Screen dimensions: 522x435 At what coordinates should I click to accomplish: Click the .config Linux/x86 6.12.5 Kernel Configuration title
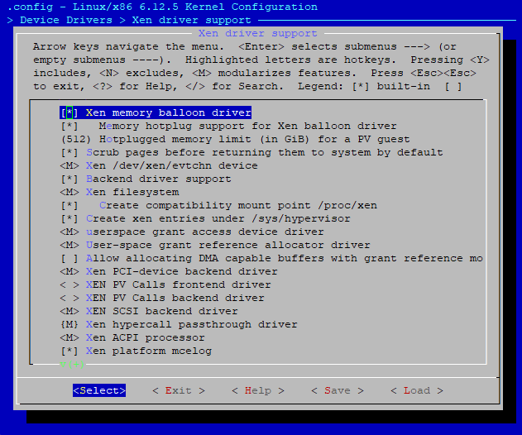coord(162,7)
